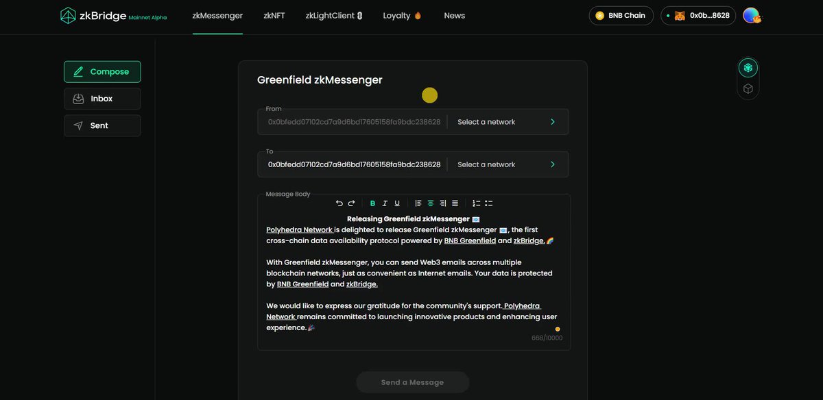Toggle italic formatting
The image size is (823, 400).
pyautogui.click(x=385, y=203)
